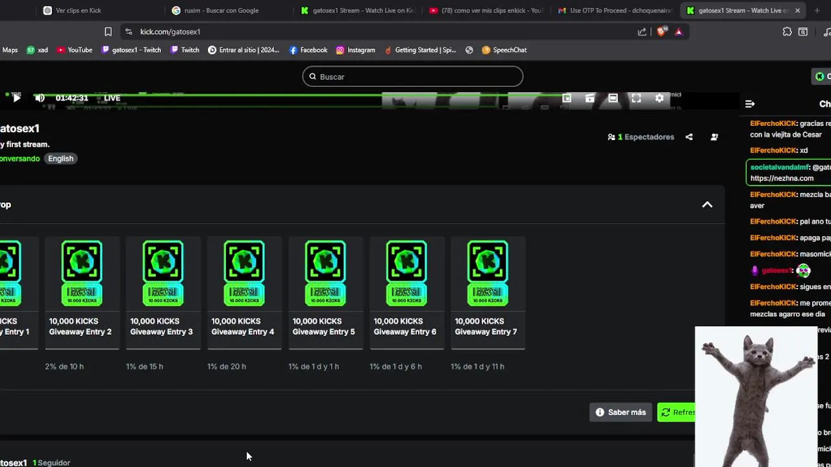Select 10,000 KICKS Giveaway Entry 4 card
831x467 pixels.
tap(244, 294)
